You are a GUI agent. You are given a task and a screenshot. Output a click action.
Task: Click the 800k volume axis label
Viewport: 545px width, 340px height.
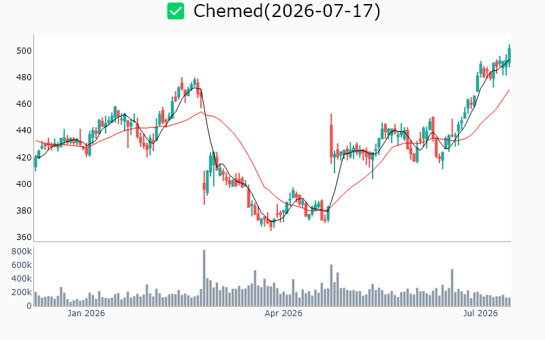click(22, 252)
